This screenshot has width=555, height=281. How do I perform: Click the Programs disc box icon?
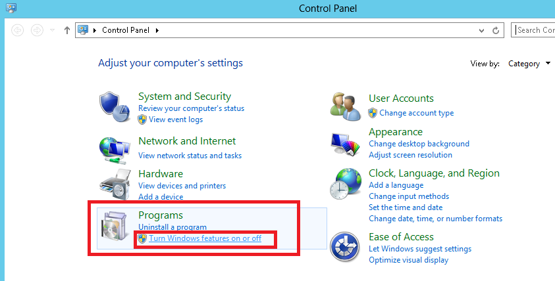pos(114,228)
